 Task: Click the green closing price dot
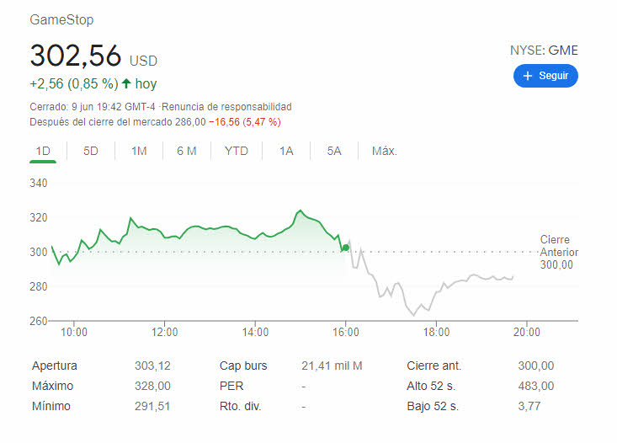345,247
